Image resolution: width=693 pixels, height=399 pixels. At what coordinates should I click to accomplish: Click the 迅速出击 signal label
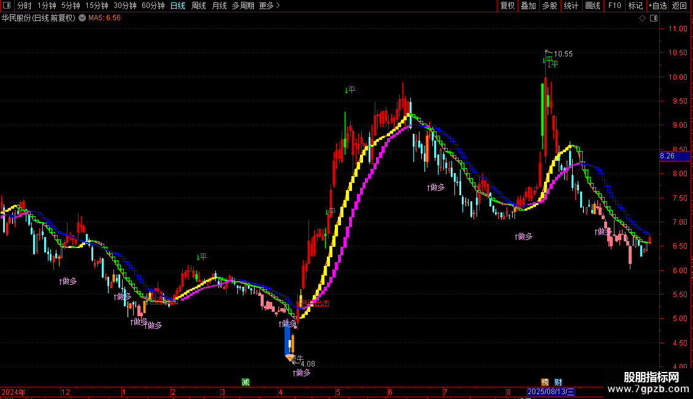point(315,303)
